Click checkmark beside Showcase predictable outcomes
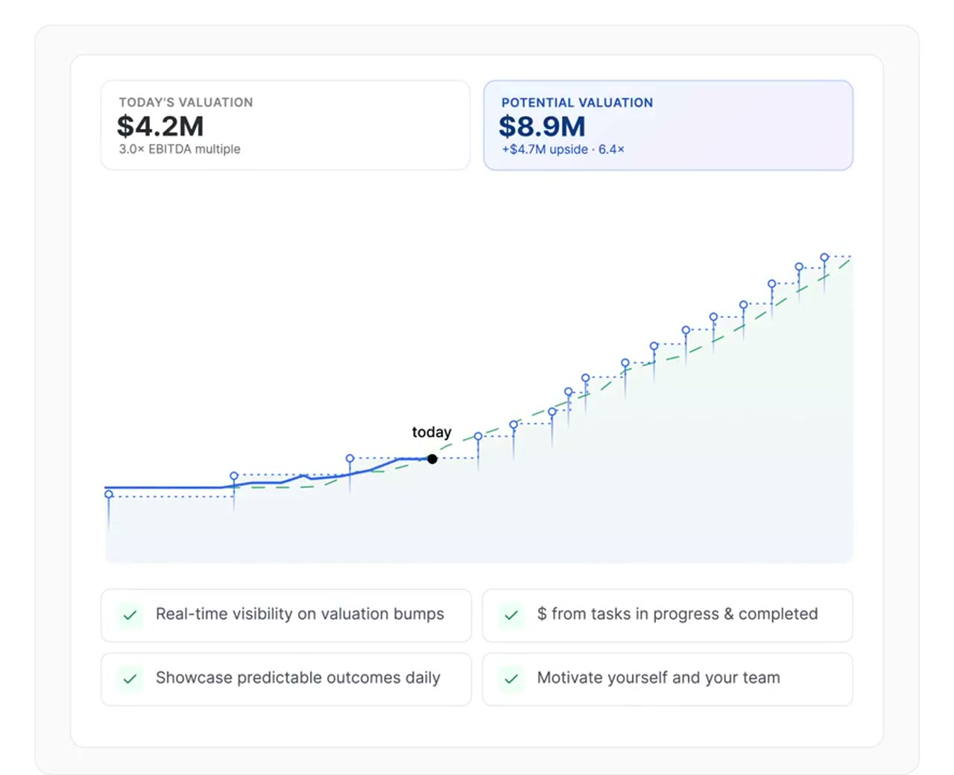This screenshot has height=775, width=954. [x=130, y=679]
